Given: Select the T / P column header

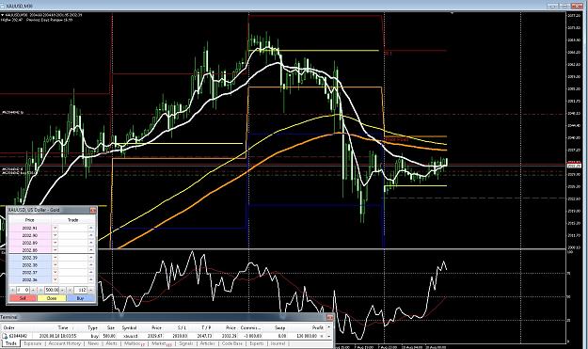Looking at the screenshot, I should [206, 328].
